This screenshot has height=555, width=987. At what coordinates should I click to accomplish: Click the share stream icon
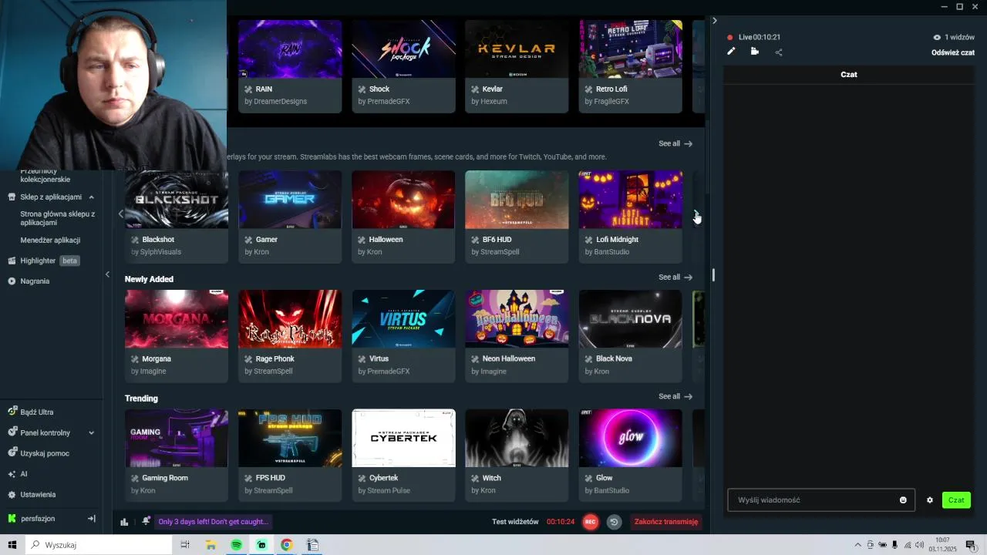click(x=779, y=52)
